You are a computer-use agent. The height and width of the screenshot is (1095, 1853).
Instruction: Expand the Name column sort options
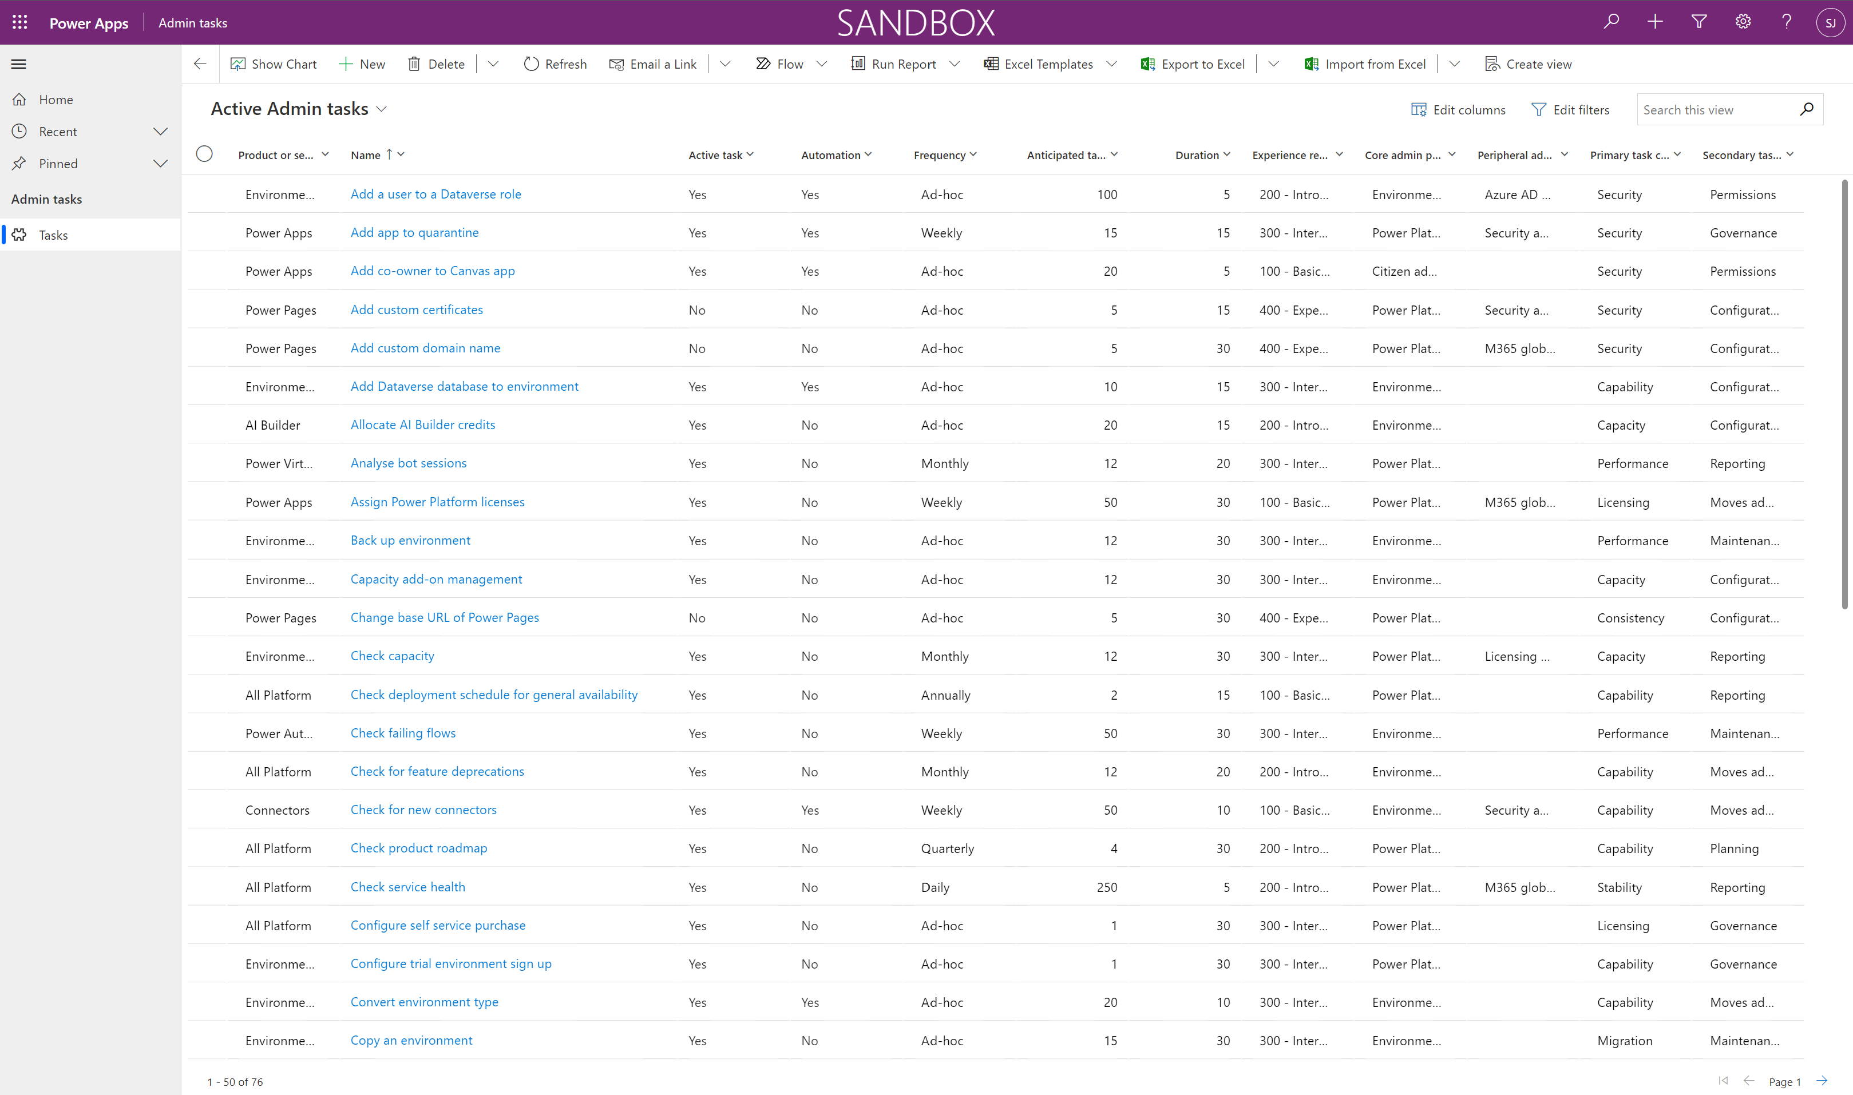[x=403, y=154]
